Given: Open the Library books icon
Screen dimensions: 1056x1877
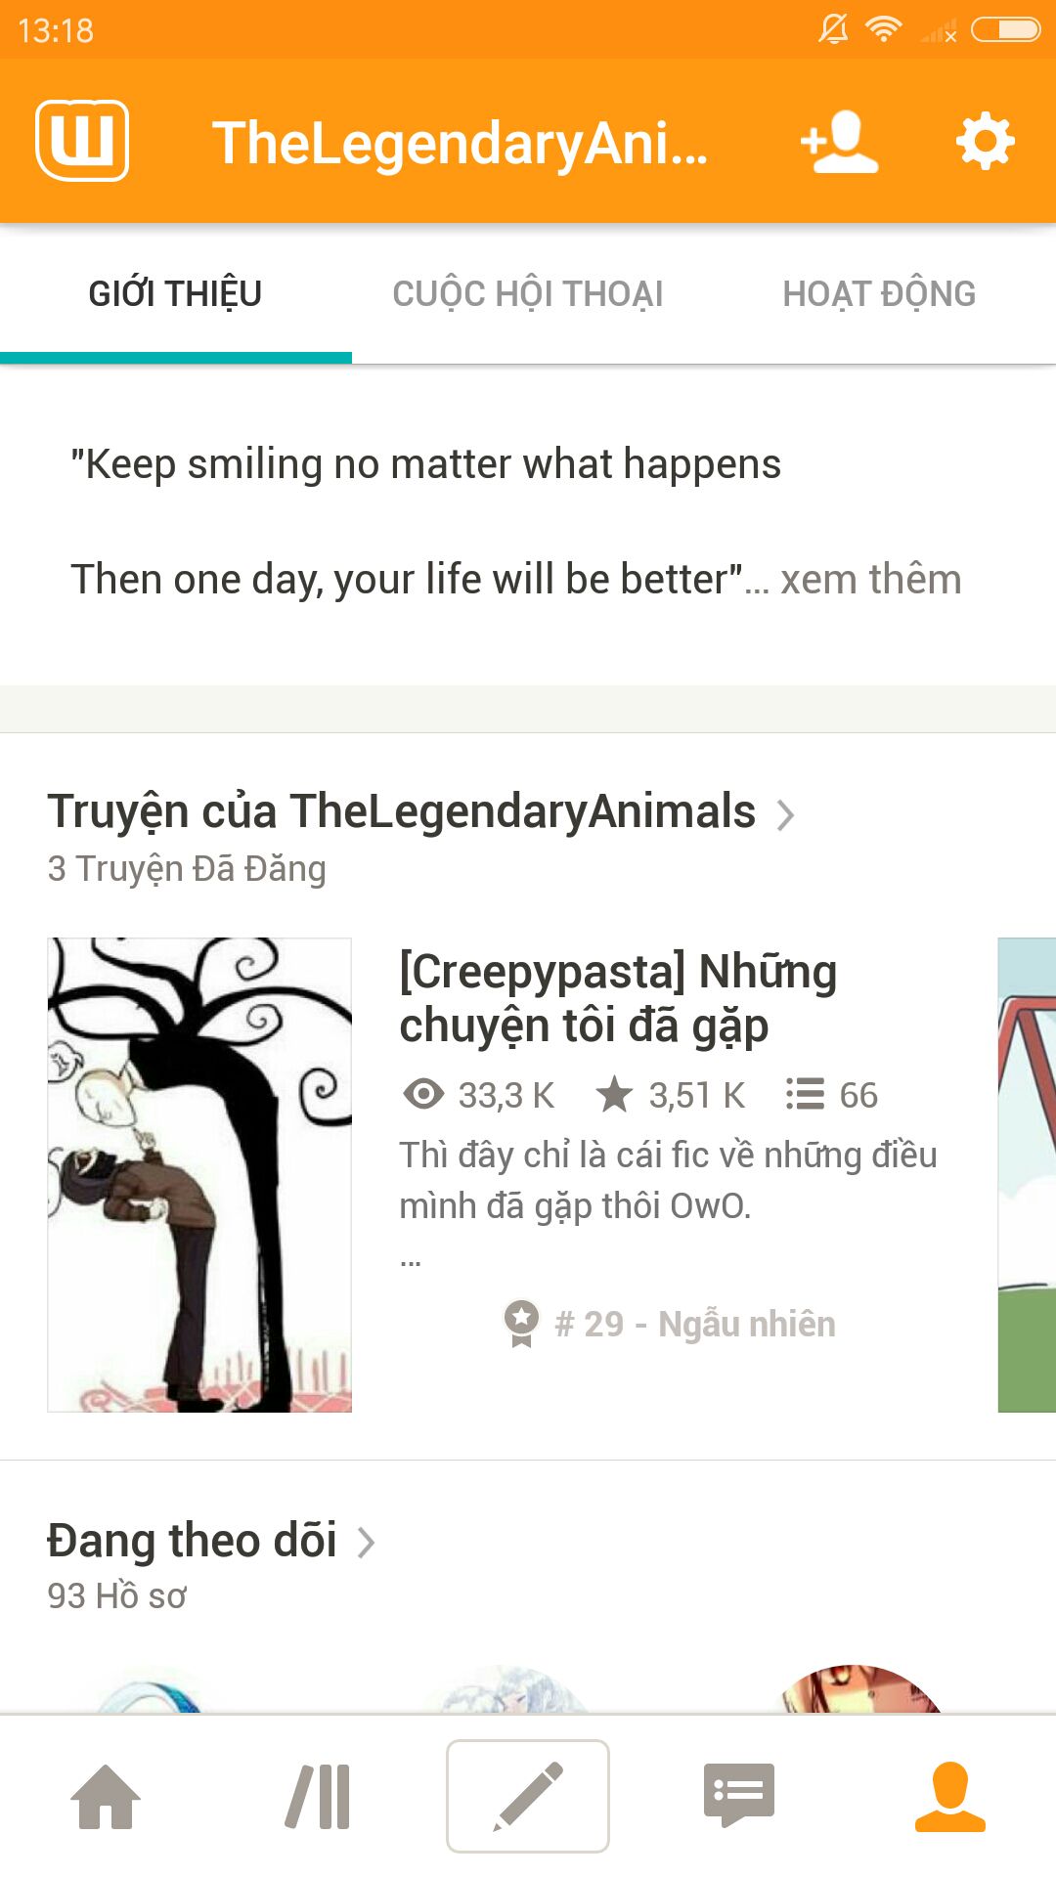Looking at the screenshot, I should [318, 1797].
